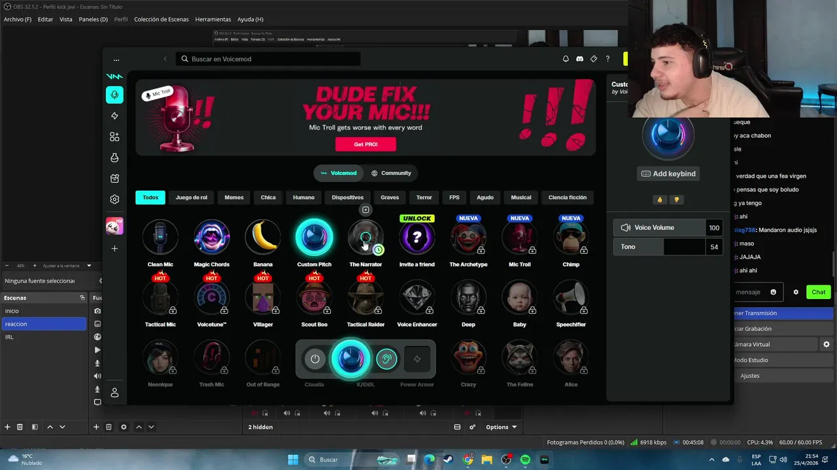Switch to Voicemod voices view
This screenshot has height=470, width=837.
pos(339,173)
